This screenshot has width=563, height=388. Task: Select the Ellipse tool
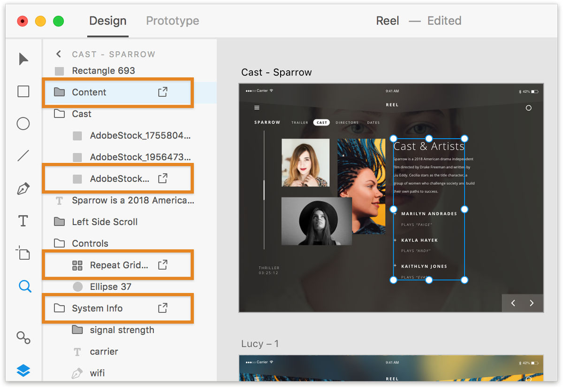pos(23,124)
